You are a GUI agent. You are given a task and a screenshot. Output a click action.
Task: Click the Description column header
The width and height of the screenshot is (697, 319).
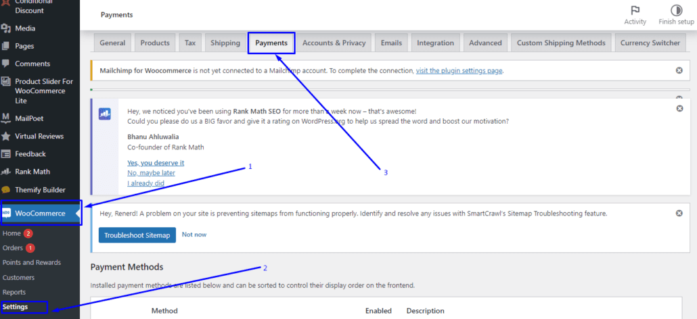click(426, 311)
